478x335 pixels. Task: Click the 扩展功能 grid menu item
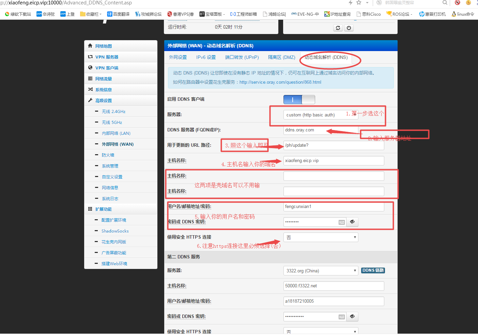[x=121, y=209]
